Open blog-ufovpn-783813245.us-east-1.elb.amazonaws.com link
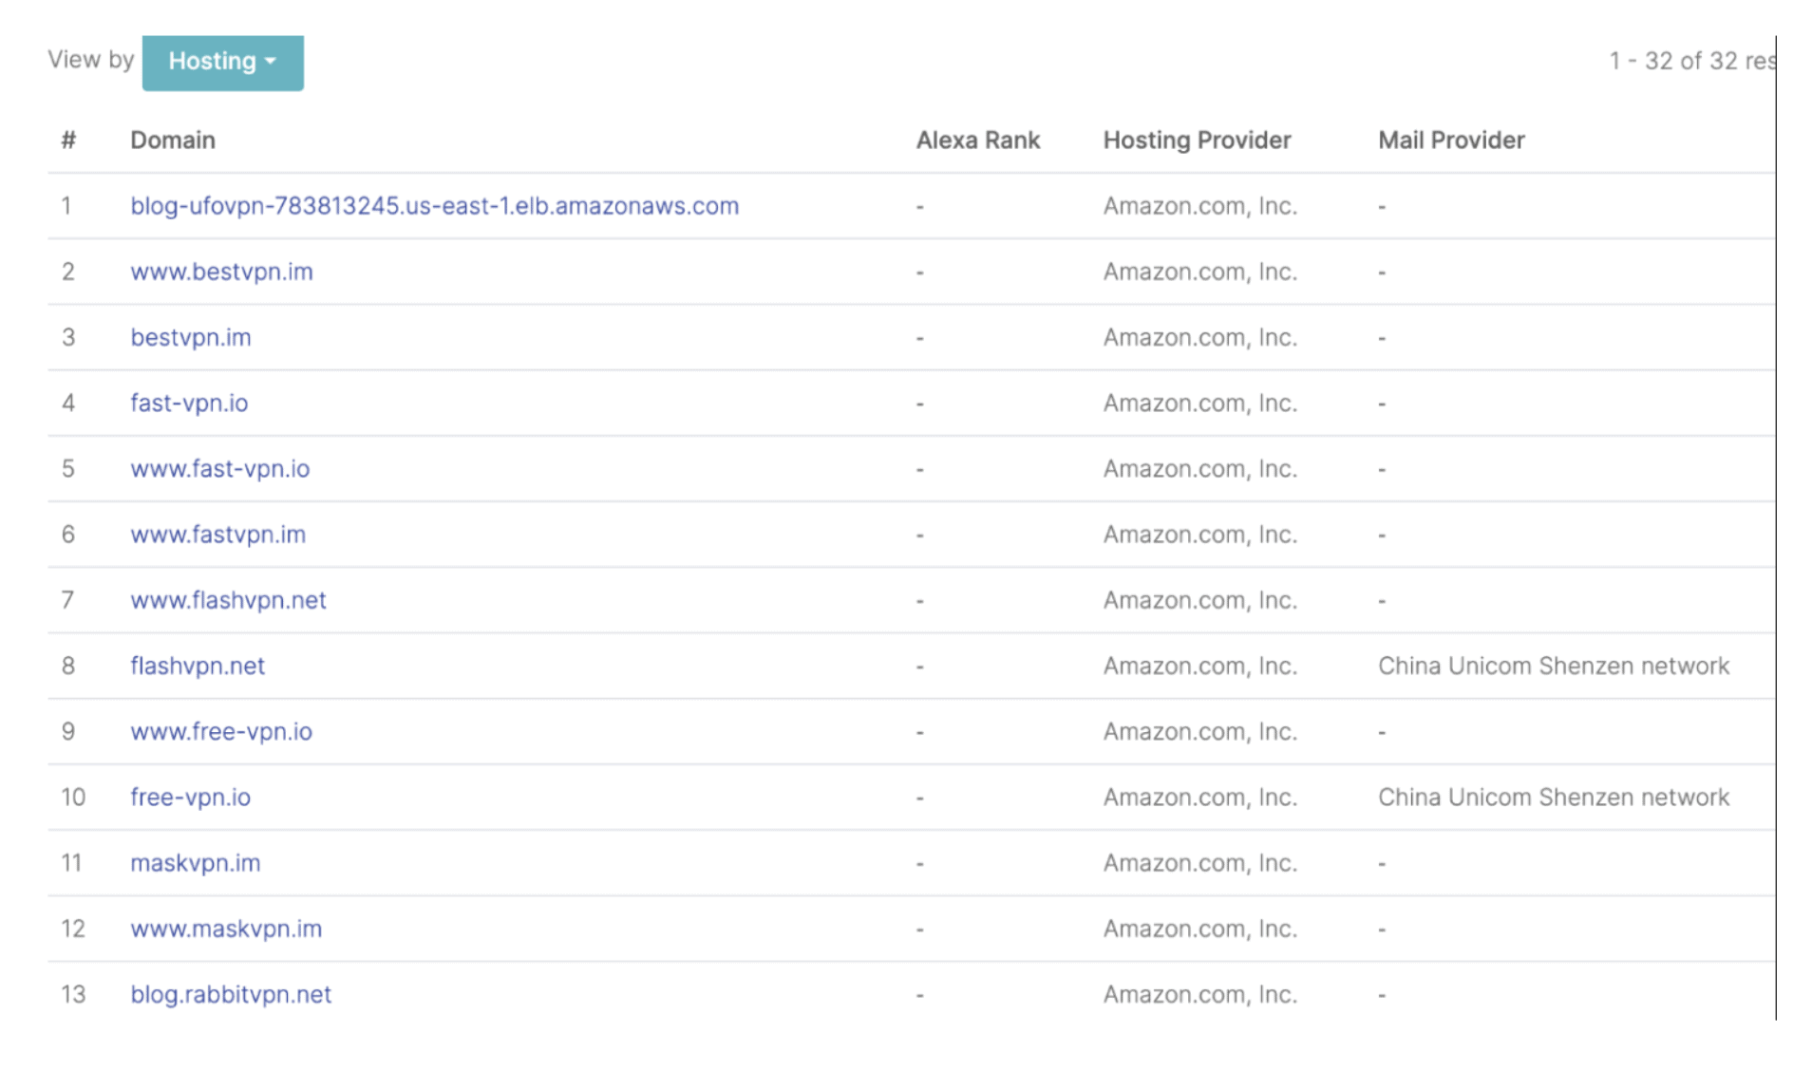Viewport: 1812px width, 1071px height. click(x=434, y=206)
